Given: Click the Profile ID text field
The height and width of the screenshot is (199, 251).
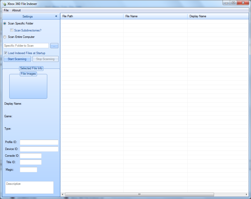Looking at the screenshot, I should click(x=39, y=142).
